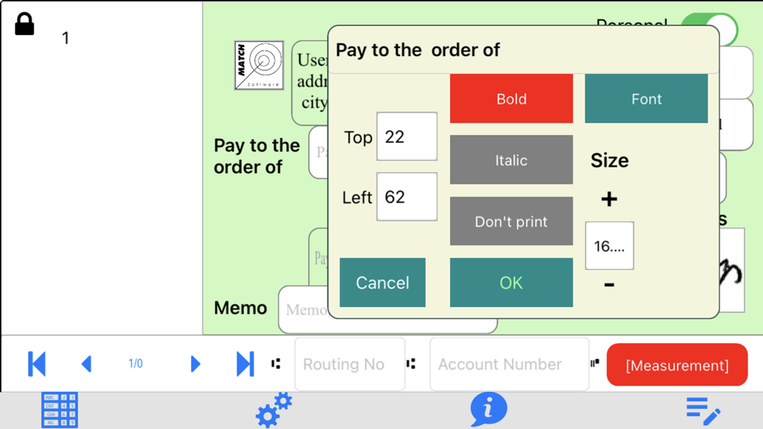Click the Top position field

tap(407, 137)
